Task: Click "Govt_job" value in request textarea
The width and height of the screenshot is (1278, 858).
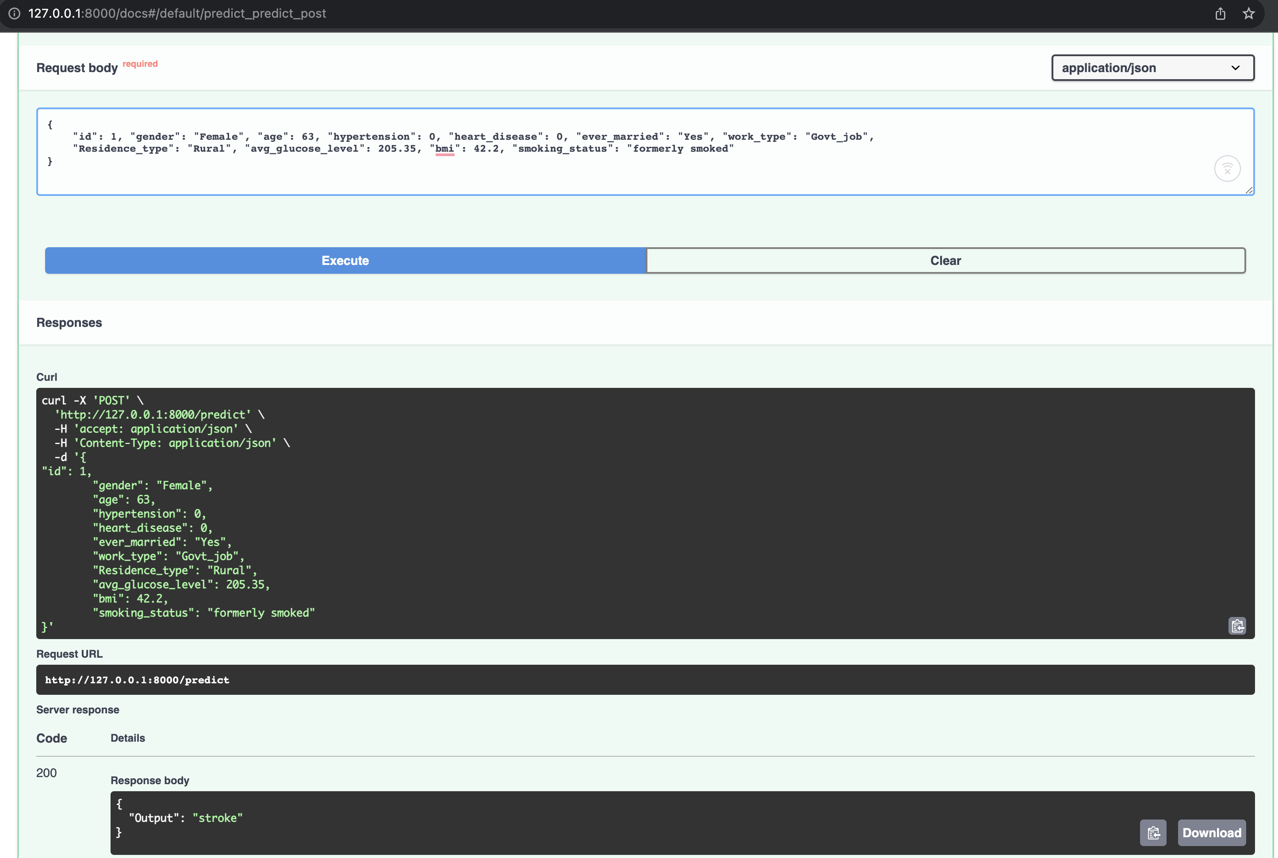Action: pyautogui.click(x=837, y=137)
